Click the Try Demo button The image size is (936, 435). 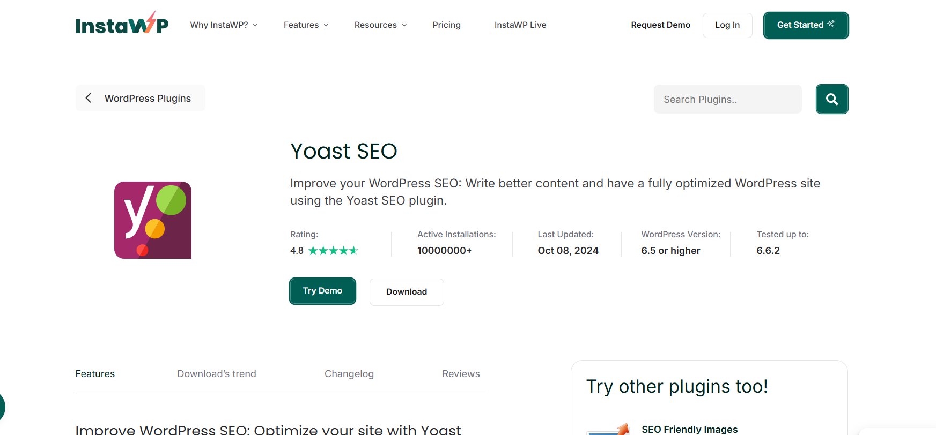pos(322,291)
